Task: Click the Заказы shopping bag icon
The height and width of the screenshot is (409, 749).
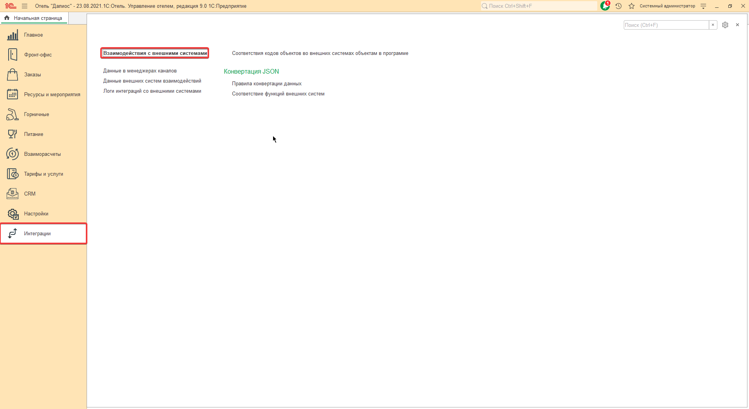Action: click(12, 75)
